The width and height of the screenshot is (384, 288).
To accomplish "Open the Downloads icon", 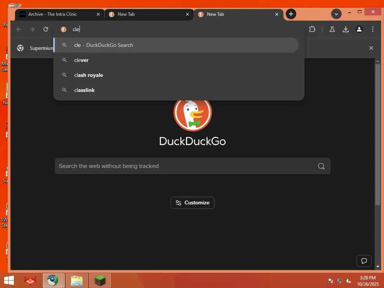I will [345, 29].
